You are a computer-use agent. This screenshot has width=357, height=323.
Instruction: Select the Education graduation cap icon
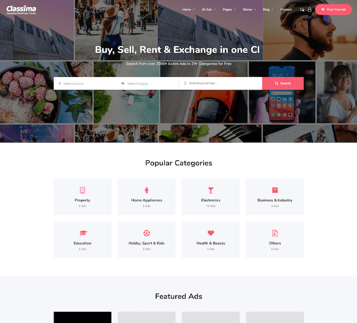pyautogui.click(x=83, y=233)
